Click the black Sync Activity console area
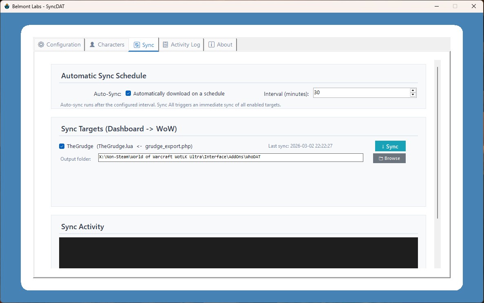The height and width of the screenshot is (303, 484). [x=238, y=252]
